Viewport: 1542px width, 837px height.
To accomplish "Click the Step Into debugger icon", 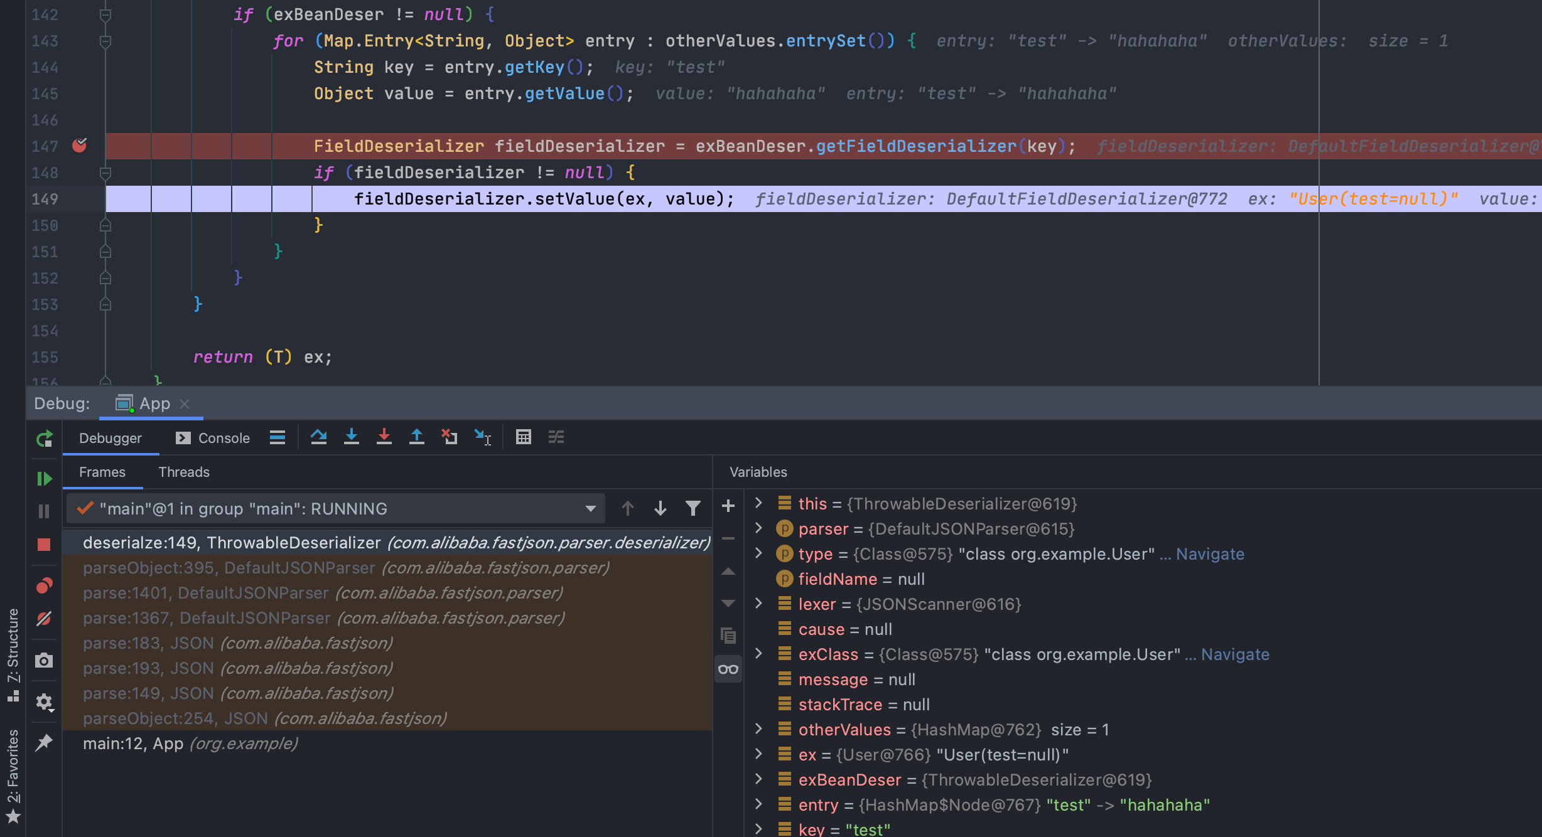I will (x=352, y=437).
